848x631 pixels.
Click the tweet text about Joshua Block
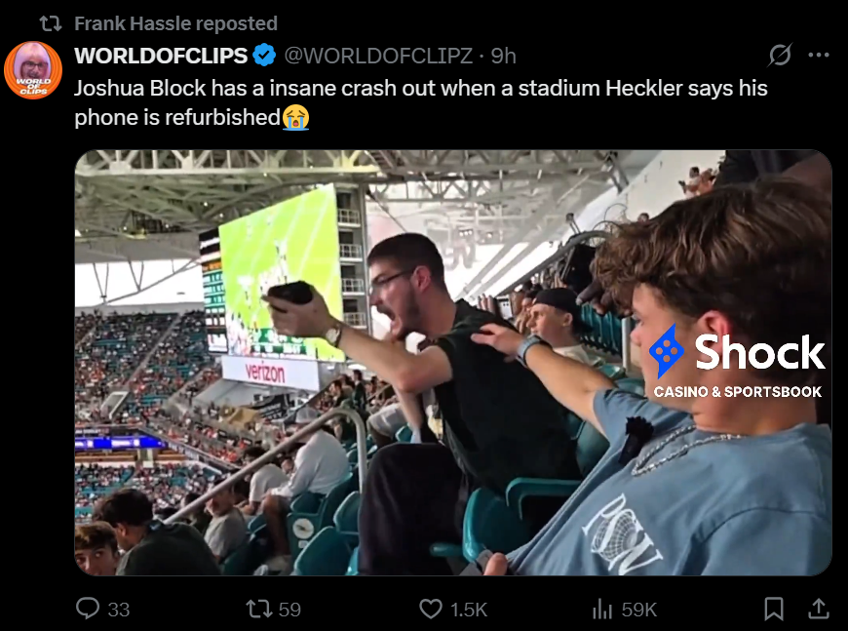[x=421, y=102]
